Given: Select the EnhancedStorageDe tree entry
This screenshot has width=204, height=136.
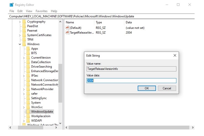Looking at the screenshot, I should click(45, 71).
